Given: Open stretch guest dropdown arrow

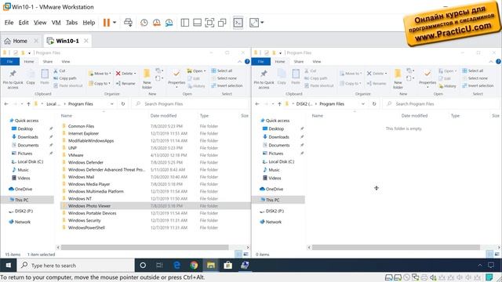Looking at the screenshot, I should (x=262, y=23).
